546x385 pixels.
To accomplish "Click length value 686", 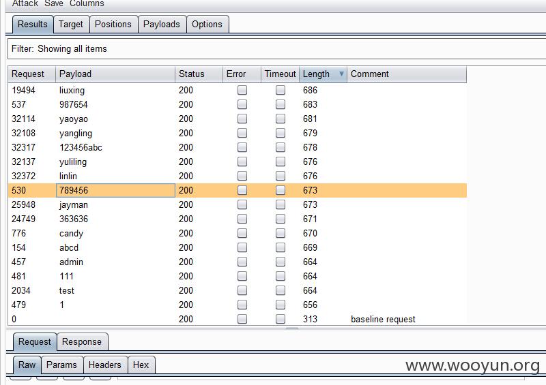I will pos(310,90).
